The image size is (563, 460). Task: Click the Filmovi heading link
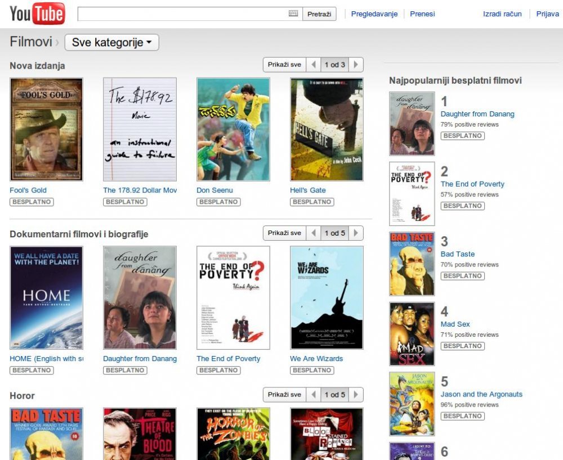click(31, 42)
